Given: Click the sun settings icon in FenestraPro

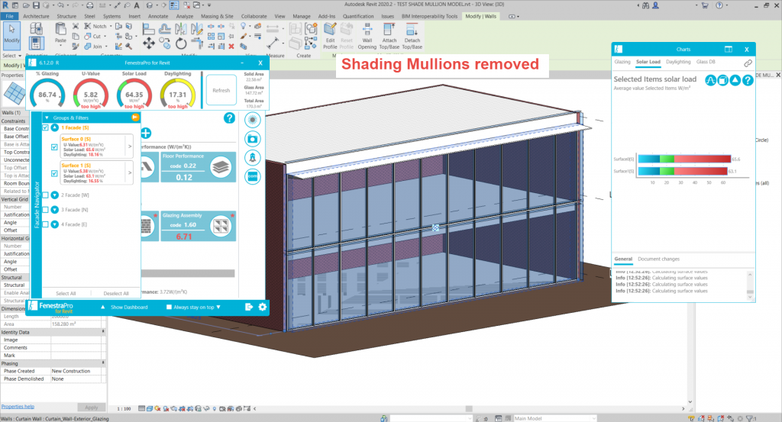Looking at the screenshot, I should 252,120.
